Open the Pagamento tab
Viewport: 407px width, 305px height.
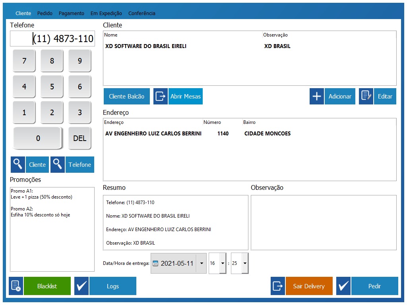[72, 13]
